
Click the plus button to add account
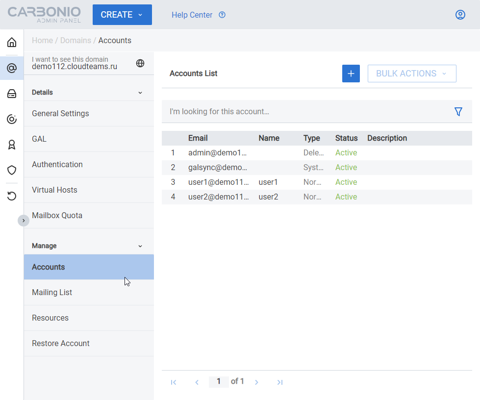pyautogui.click(x=351, y=74)
